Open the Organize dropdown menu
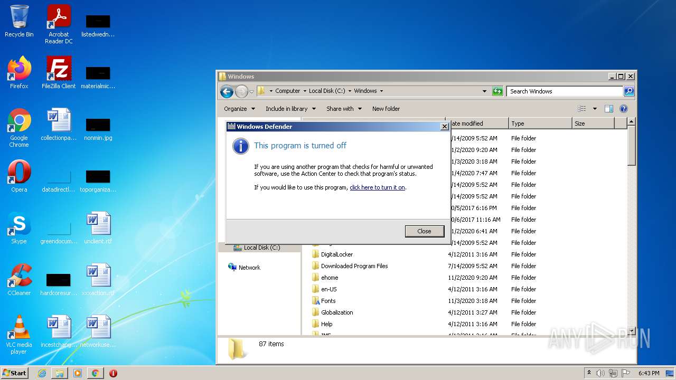This screenshot has height=380, width=676. [x=239, y=109]
